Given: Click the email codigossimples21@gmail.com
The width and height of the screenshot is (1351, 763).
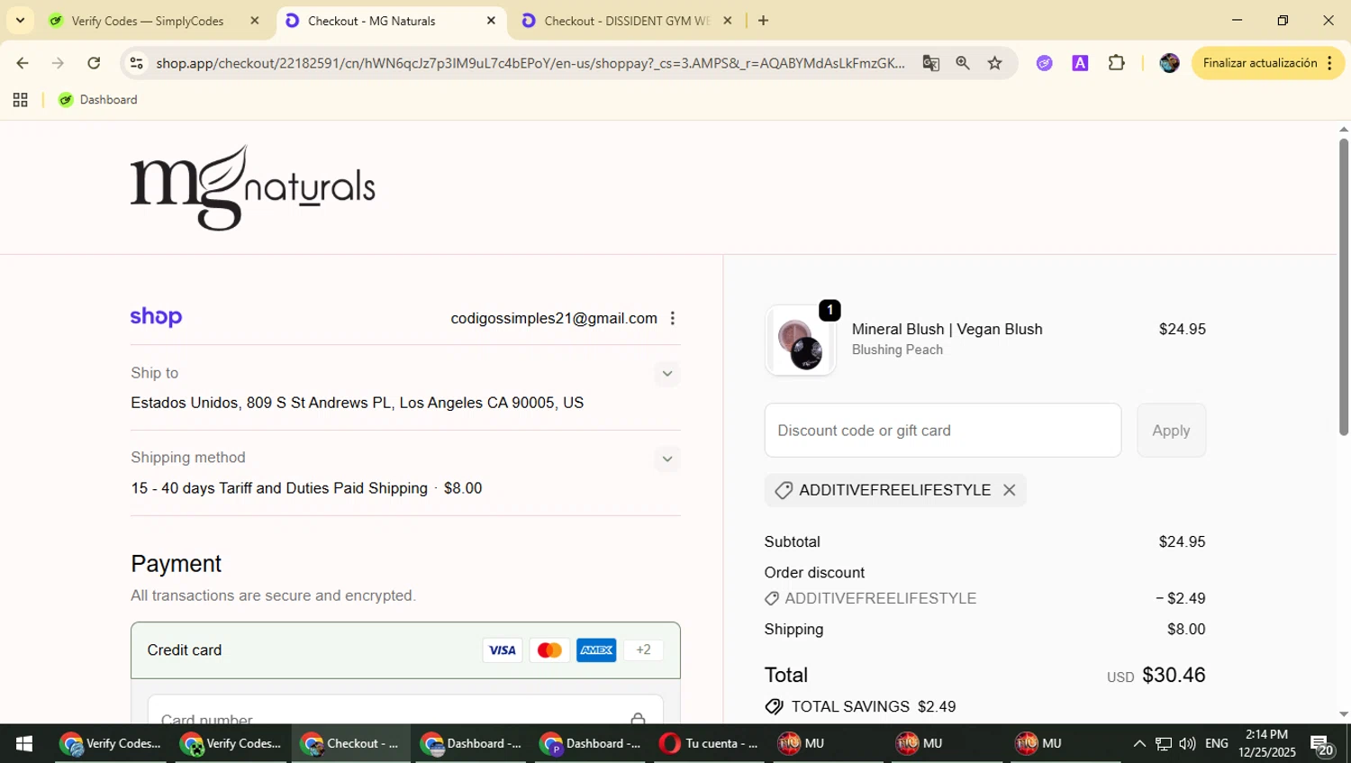Looking at the screenshot, I should (554, 318).
